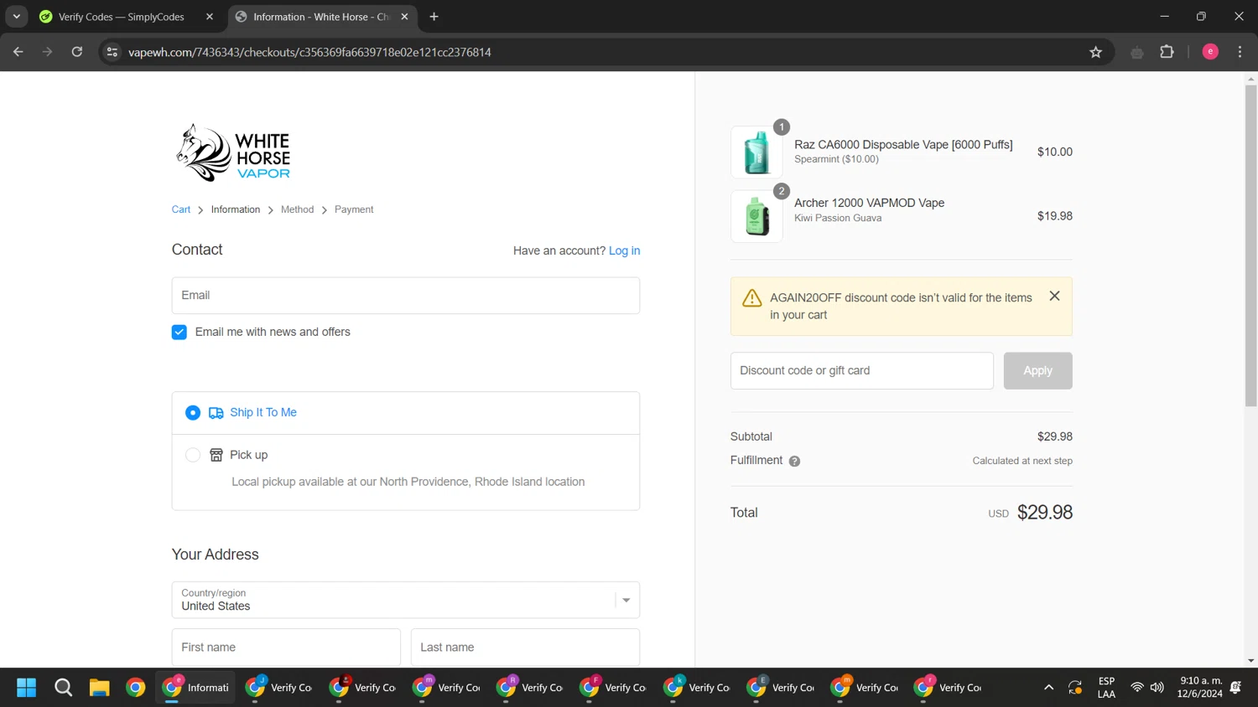Dismiss the AGAIN20OFF invalid code warning
Image resolution: width=1258 pixels, height=707 pixels.
click(1054, 297)
